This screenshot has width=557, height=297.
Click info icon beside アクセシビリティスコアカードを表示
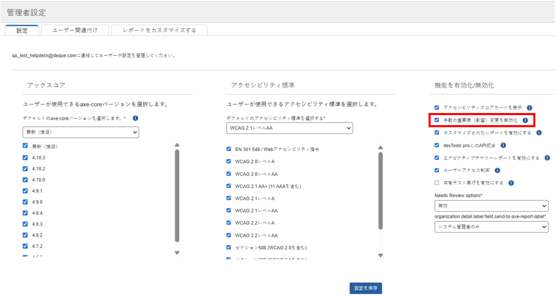[x=529, y=108]
